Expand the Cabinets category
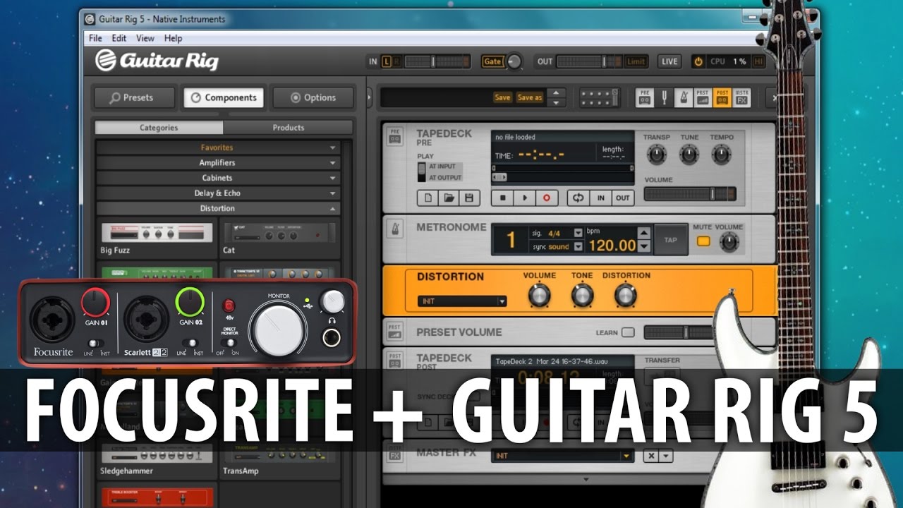 point(218,178)
